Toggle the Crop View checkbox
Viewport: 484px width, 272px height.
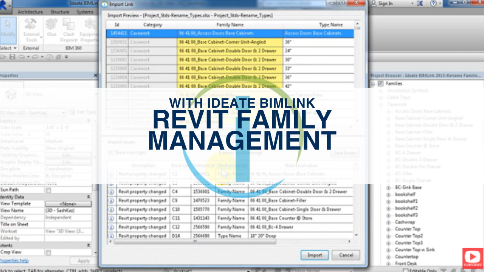point(49,253)
